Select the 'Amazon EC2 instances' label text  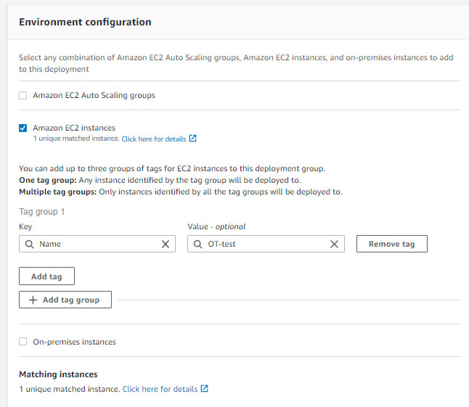(74, 128)
